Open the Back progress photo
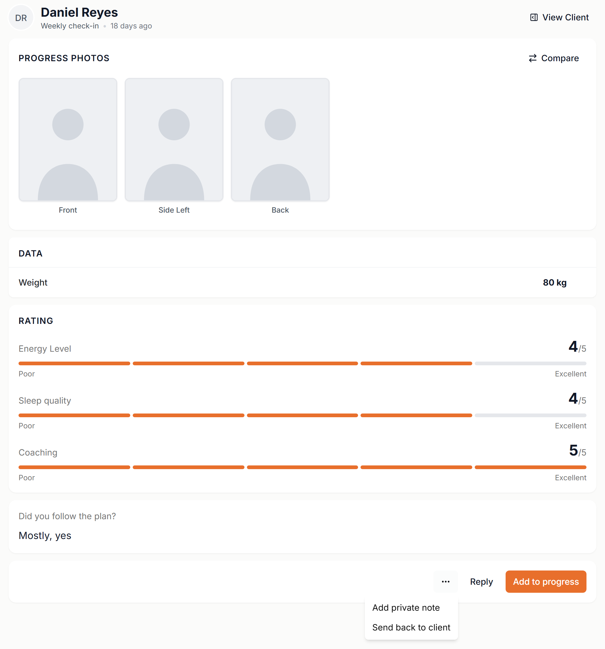The image size is (605, 649). 280,139
